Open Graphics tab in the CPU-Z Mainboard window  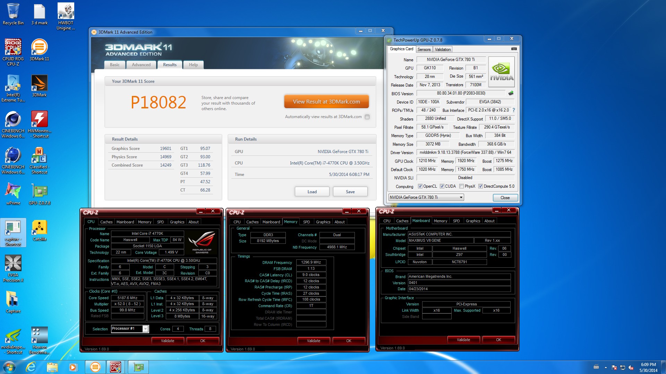[x=473, y=221]
